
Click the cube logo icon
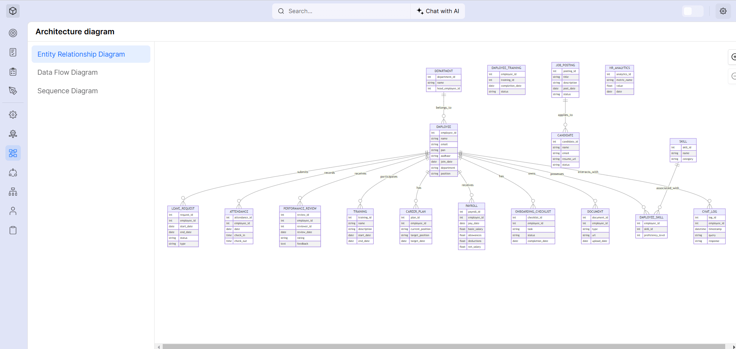tap(13, 11)
